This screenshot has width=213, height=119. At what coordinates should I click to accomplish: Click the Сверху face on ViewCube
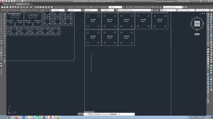click(197, 23)
